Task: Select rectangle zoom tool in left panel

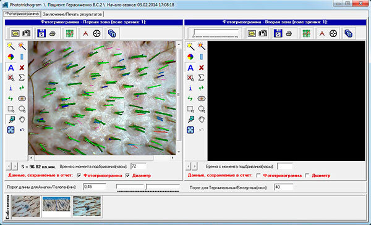Action: [11, 109]
